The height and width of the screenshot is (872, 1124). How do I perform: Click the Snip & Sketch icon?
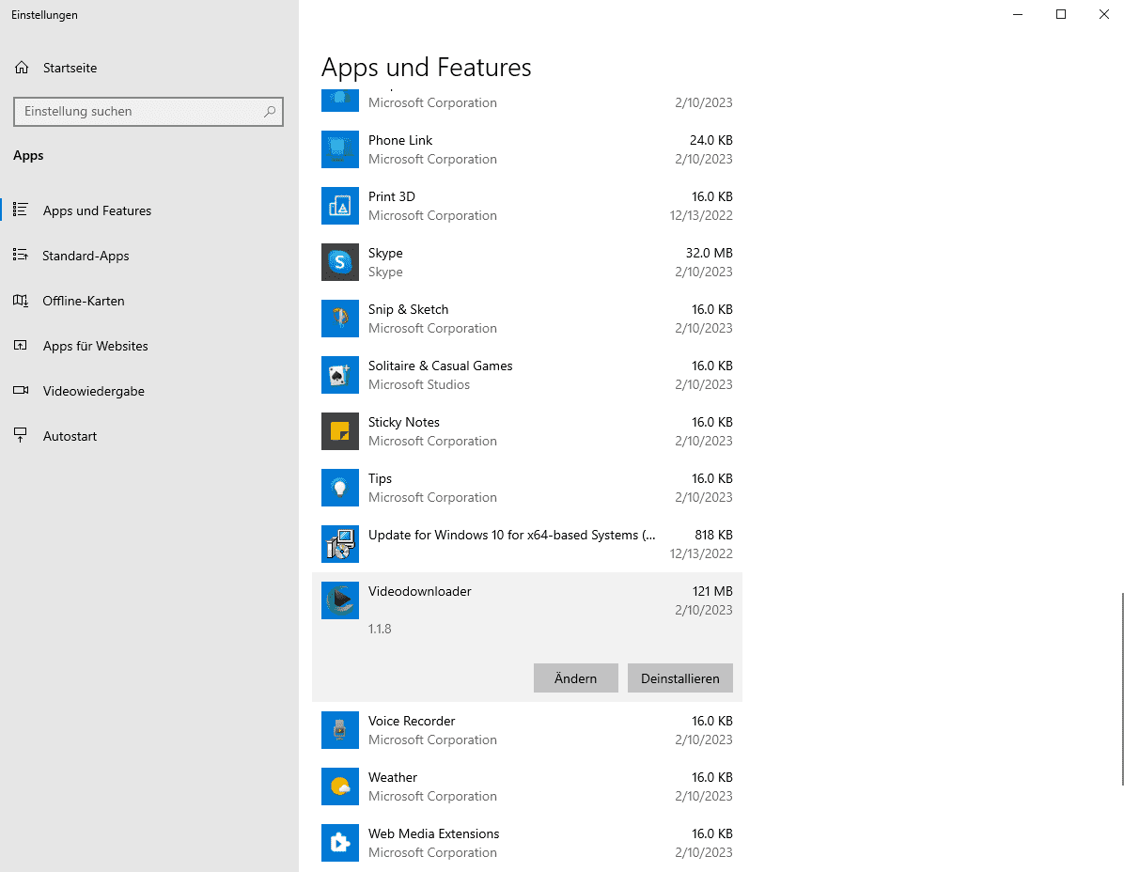pyautogui.click(x=339, y=319)
